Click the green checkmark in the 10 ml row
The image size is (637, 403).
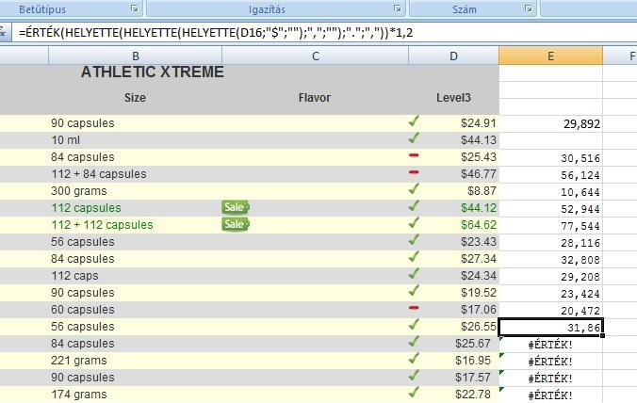(414, 138)
